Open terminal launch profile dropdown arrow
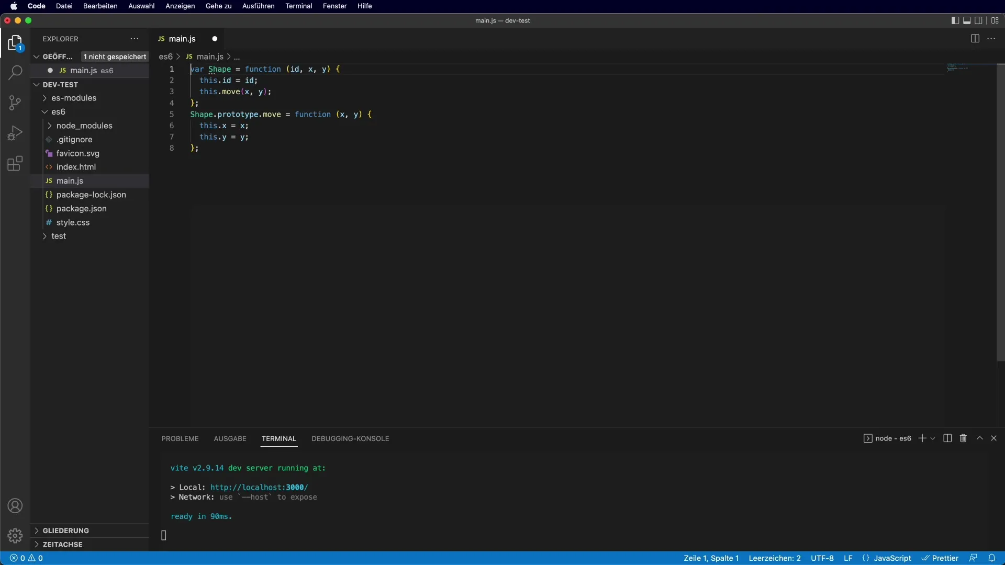 point(933,438)
